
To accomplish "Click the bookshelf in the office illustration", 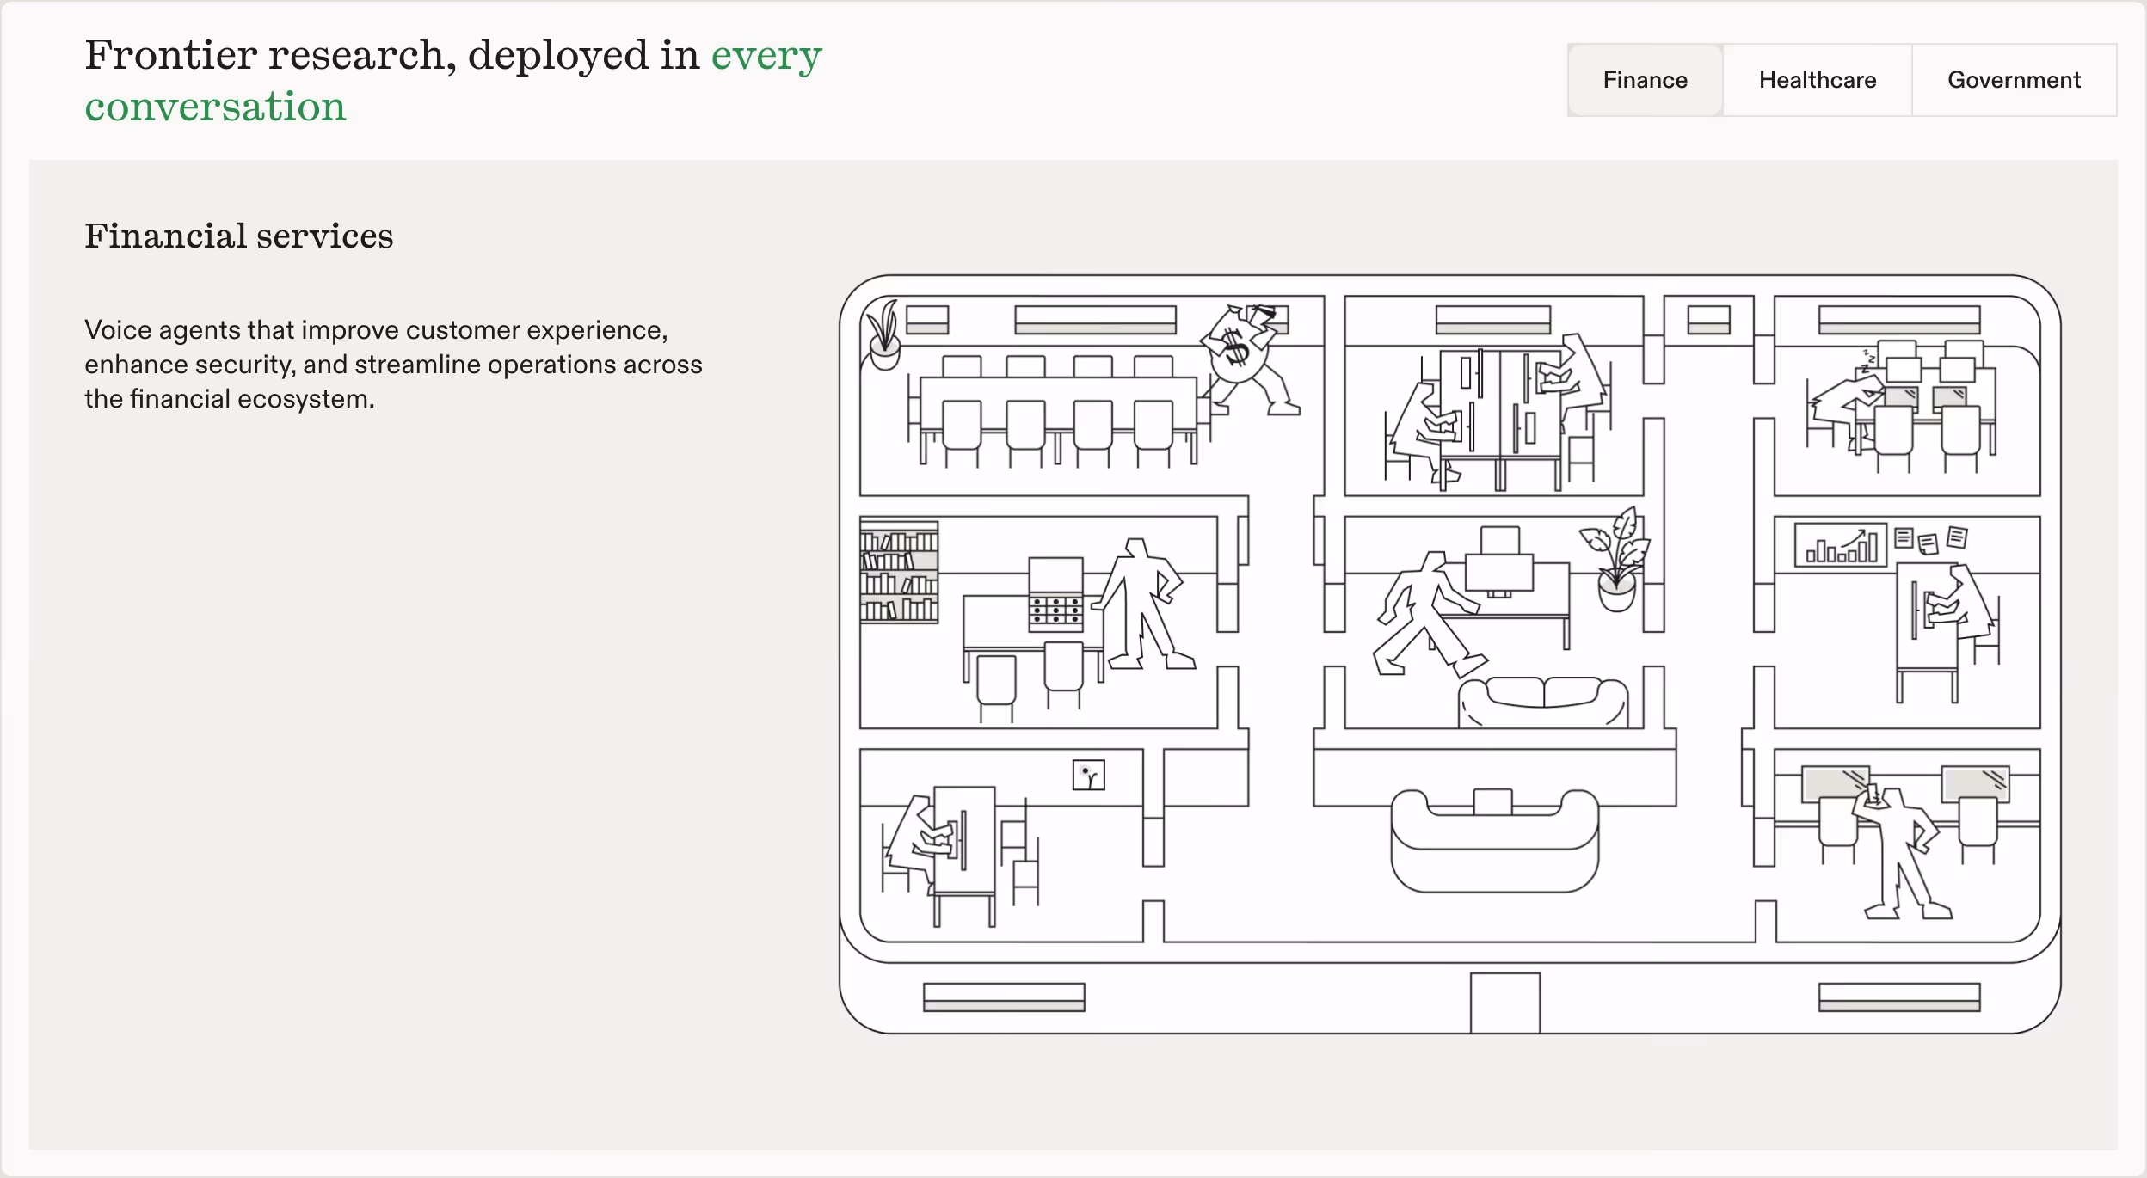I will [899, 571].
